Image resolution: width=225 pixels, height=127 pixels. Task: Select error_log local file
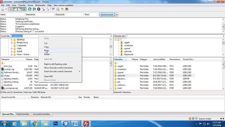pyautogui.click(x=8, y=66)
